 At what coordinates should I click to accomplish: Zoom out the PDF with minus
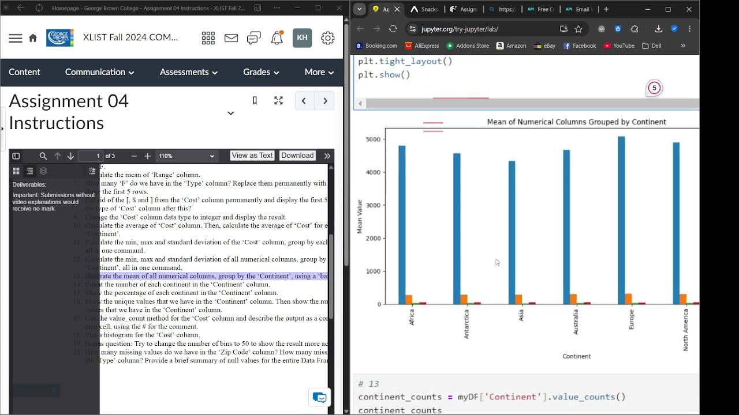point(134,156)
